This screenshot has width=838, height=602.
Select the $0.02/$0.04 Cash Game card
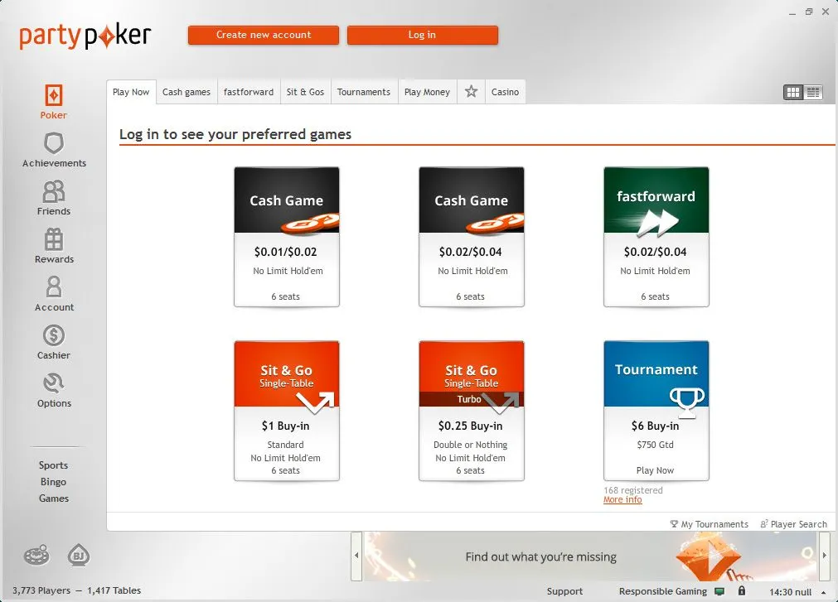tap(472, 237)
